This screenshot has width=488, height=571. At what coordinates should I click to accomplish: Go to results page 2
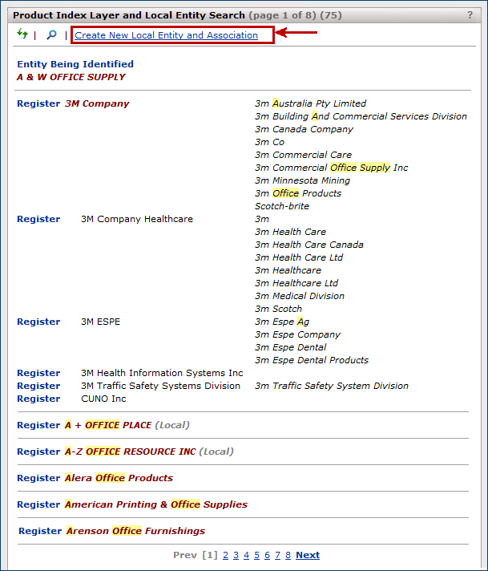tap(225, 555)
